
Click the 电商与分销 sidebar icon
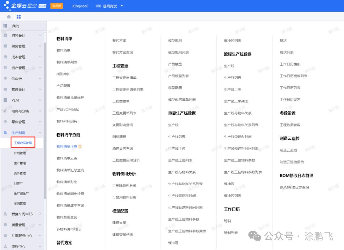[x=5, y=111]
